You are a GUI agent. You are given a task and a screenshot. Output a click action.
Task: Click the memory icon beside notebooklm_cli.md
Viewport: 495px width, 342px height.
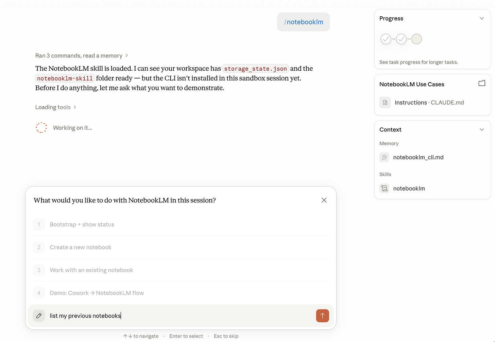pos(384,157)
